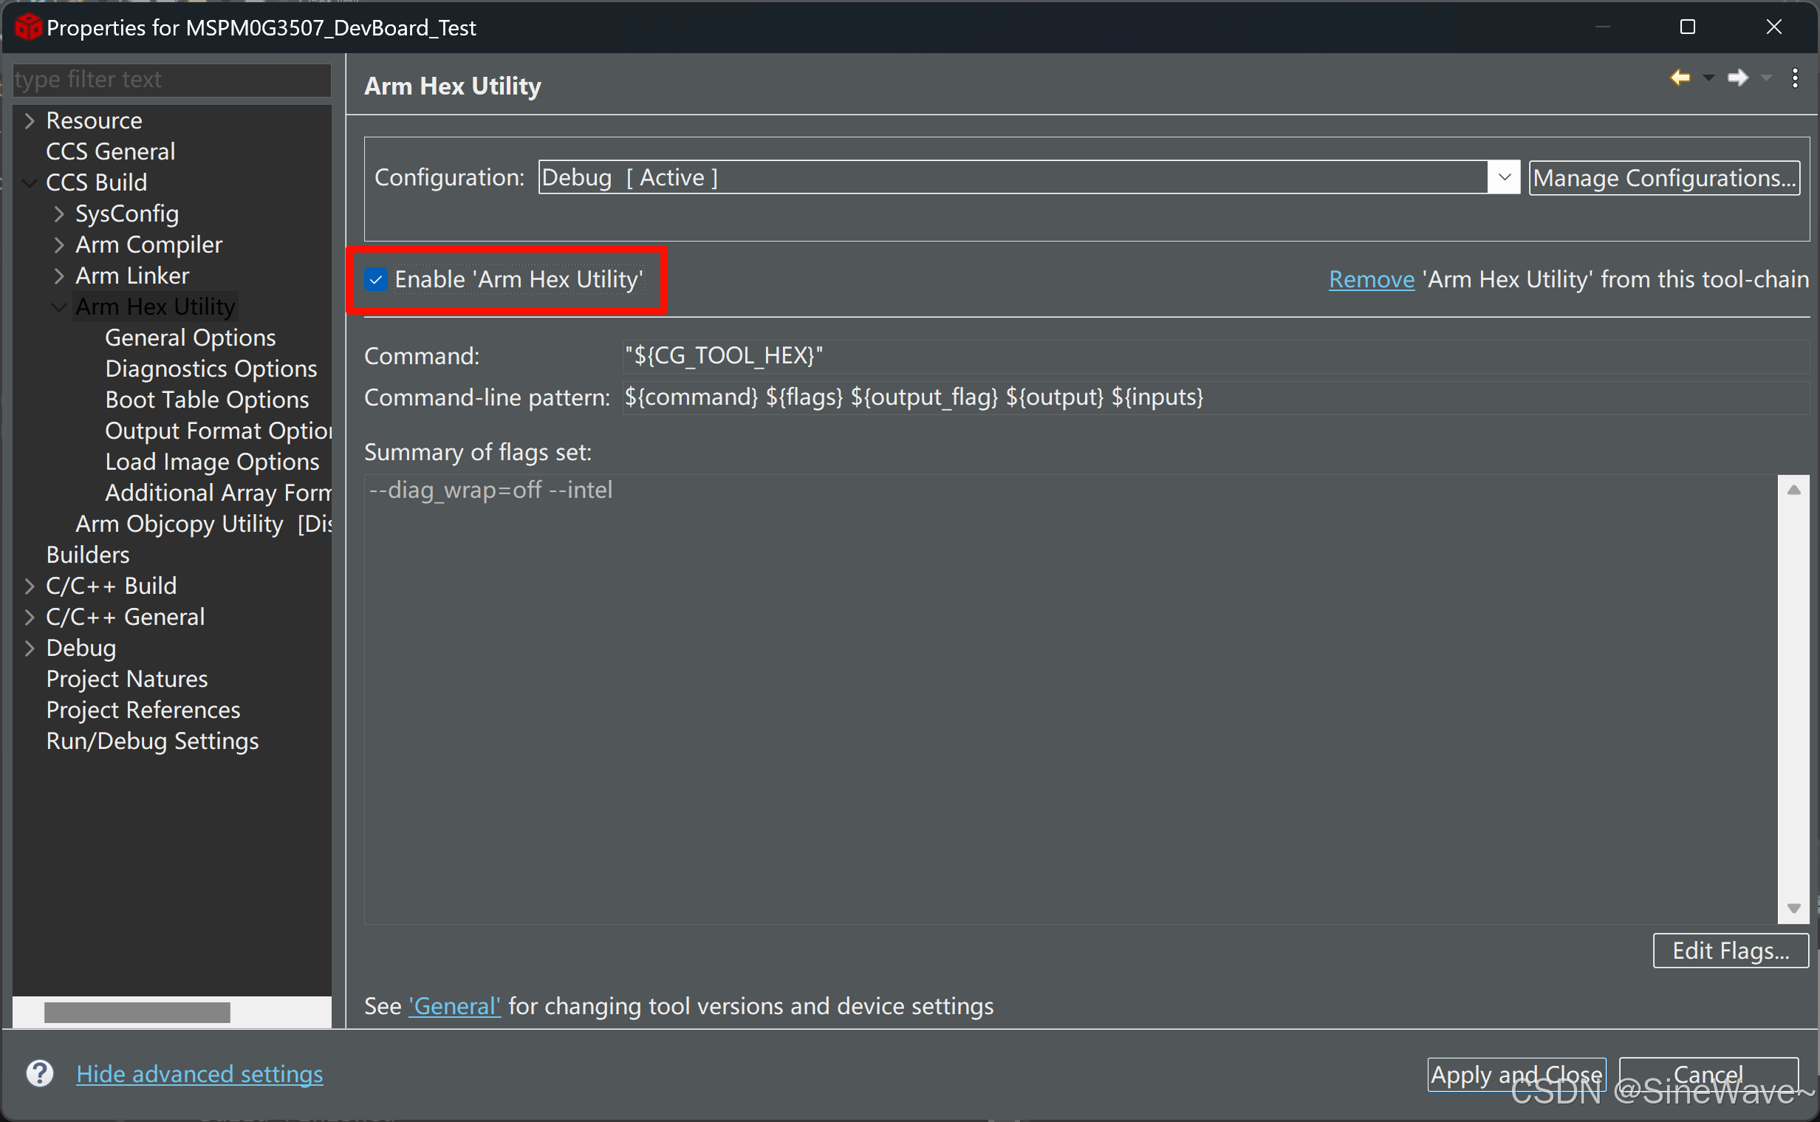This screenshot has height=1122, width=1820.
Task: Click the Remove tool-chain link
Action: point(1371,280)
